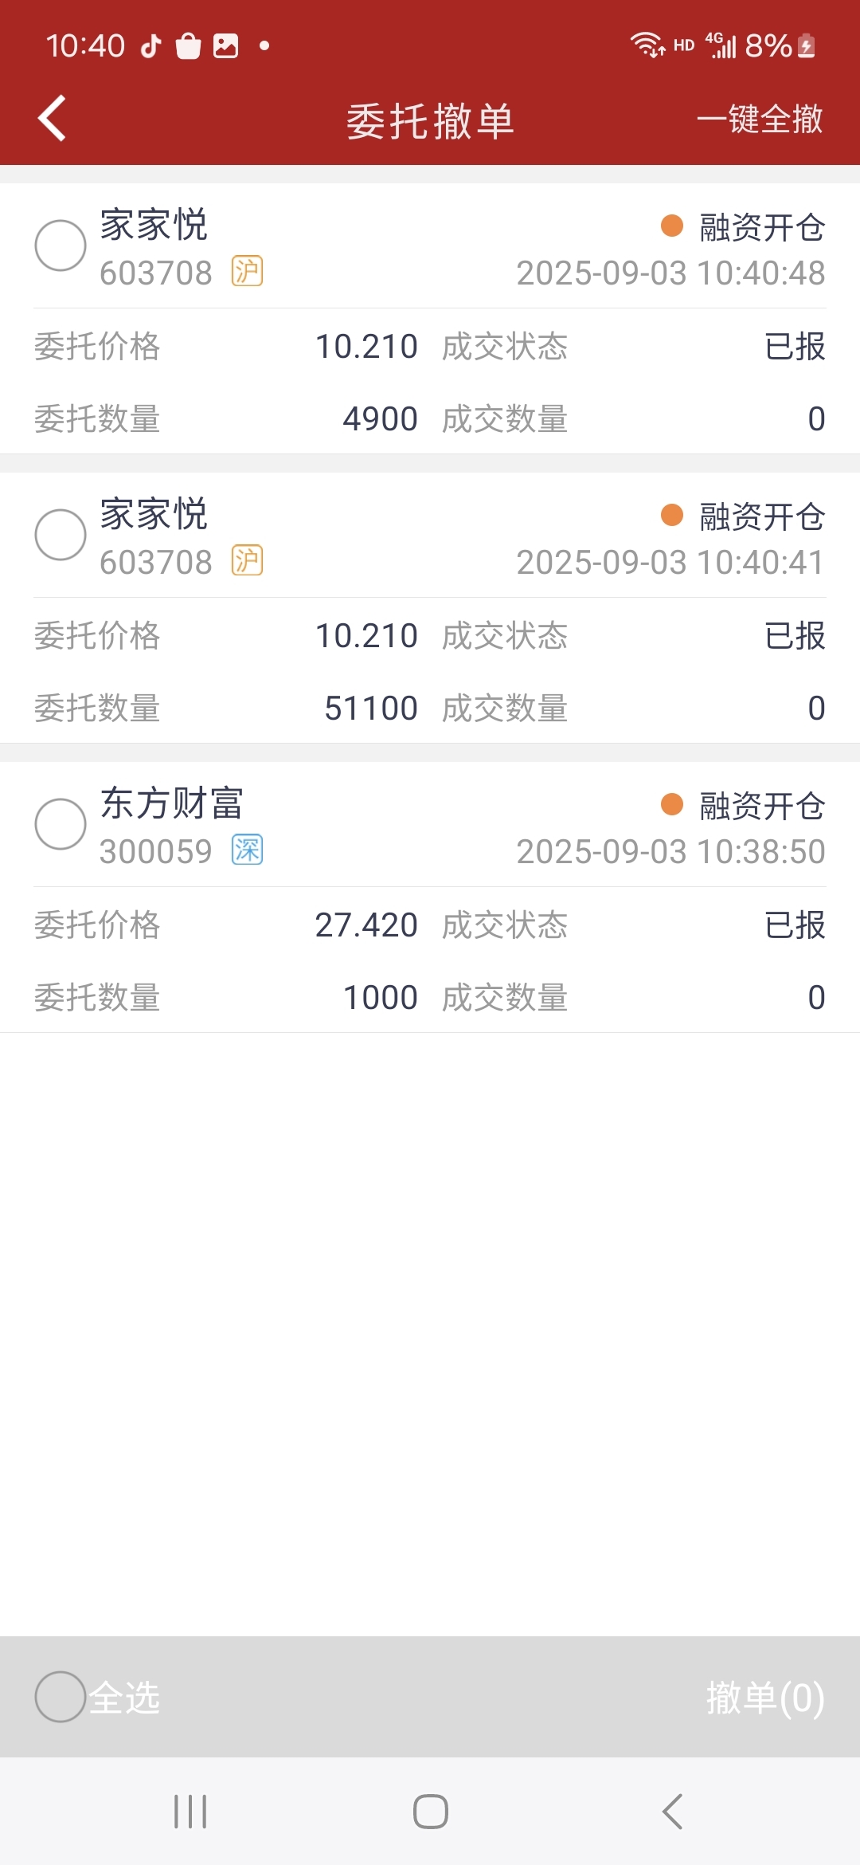Tap the 委托数量 51100 order row
Screen dimensions: 860x1865
tap(226, 708)
